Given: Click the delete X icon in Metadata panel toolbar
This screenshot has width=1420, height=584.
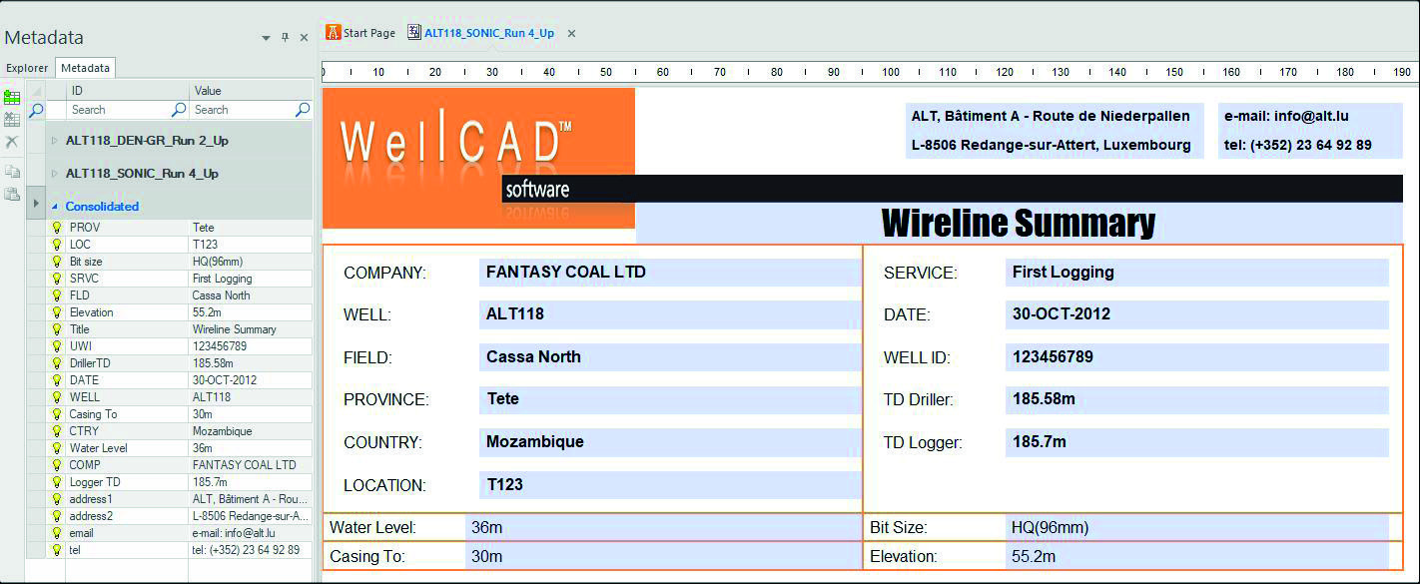Looking at the screenshot, I should [x=12, y=141].
